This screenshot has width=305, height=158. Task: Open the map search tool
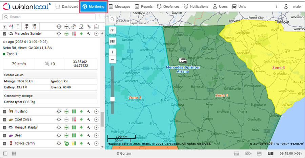113,19
